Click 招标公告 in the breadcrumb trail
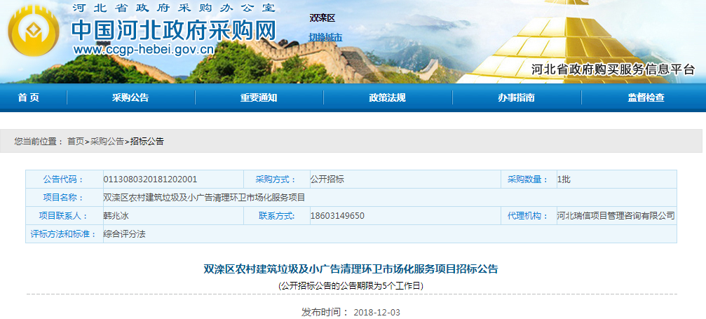Image resolution: width=706 pixels, height=319 pixels. click(147, 141)
